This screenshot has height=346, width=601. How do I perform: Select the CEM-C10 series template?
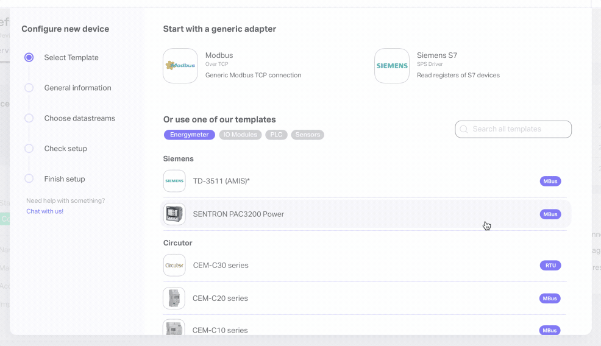coord(365,327)
